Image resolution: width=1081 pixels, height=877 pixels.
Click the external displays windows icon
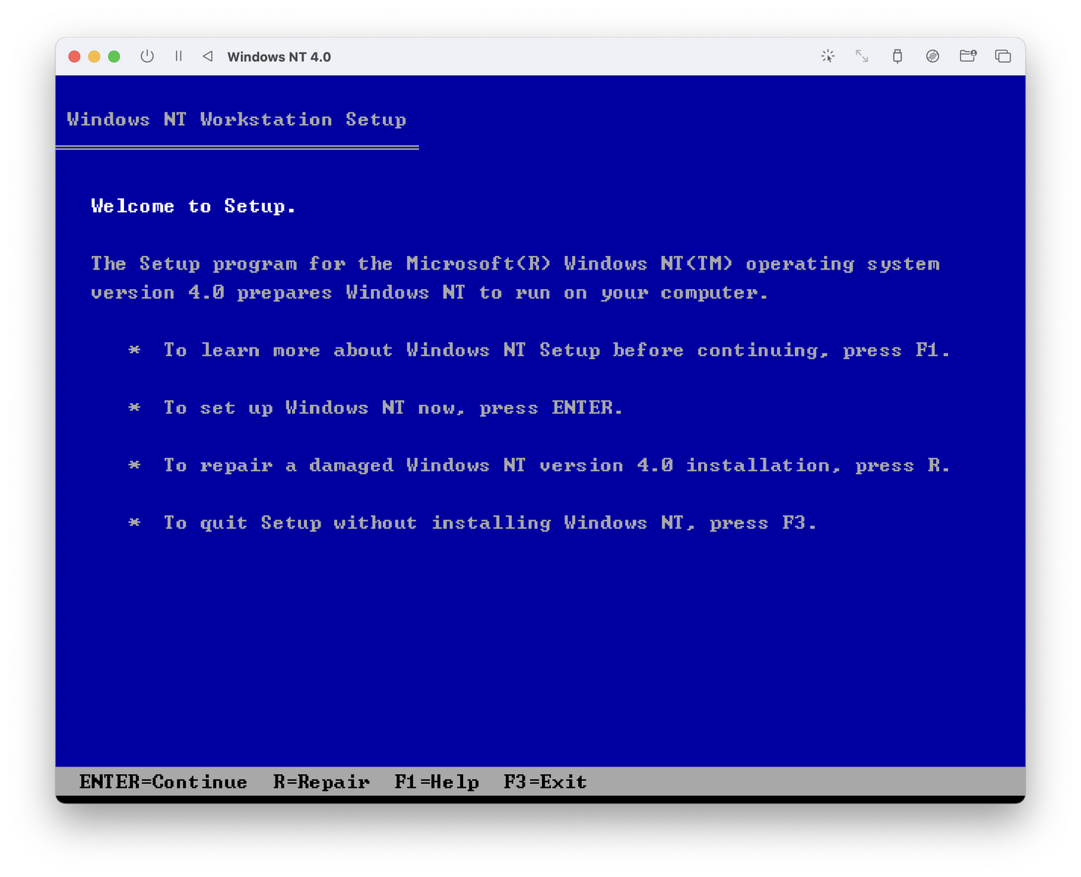pyautogui.click(x=1003, y=56)
